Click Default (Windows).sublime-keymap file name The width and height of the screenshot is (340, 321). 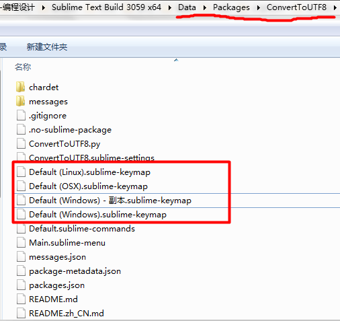tap(97, 215)
